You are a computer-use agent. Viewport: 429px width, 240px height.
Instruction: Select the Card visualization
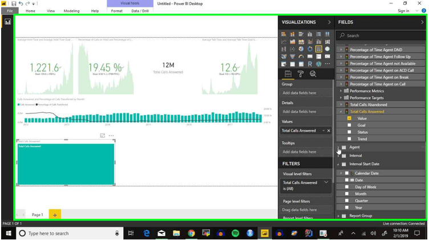click(x=310, y=56)
